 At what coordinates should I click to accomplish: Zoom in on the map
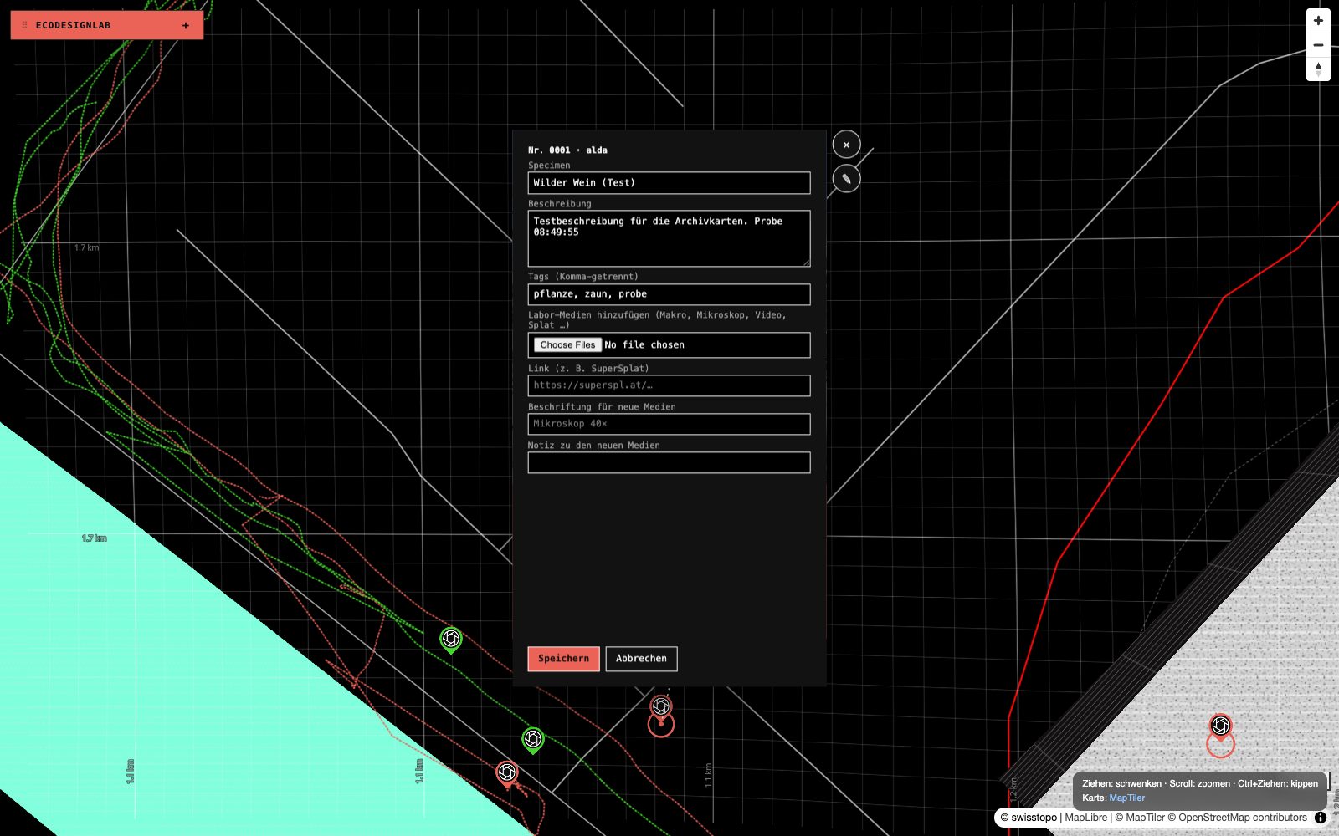[x=1318, y=21]
